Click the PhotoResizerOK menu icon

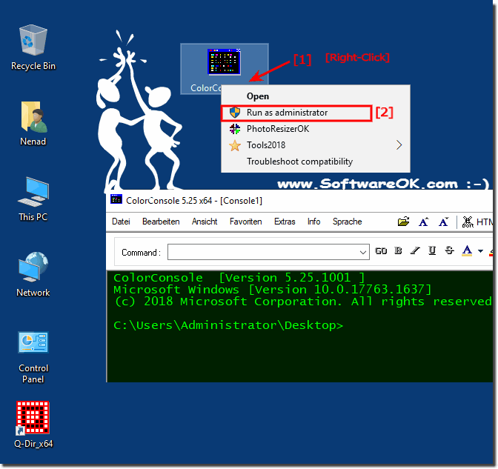pos(235,129)
